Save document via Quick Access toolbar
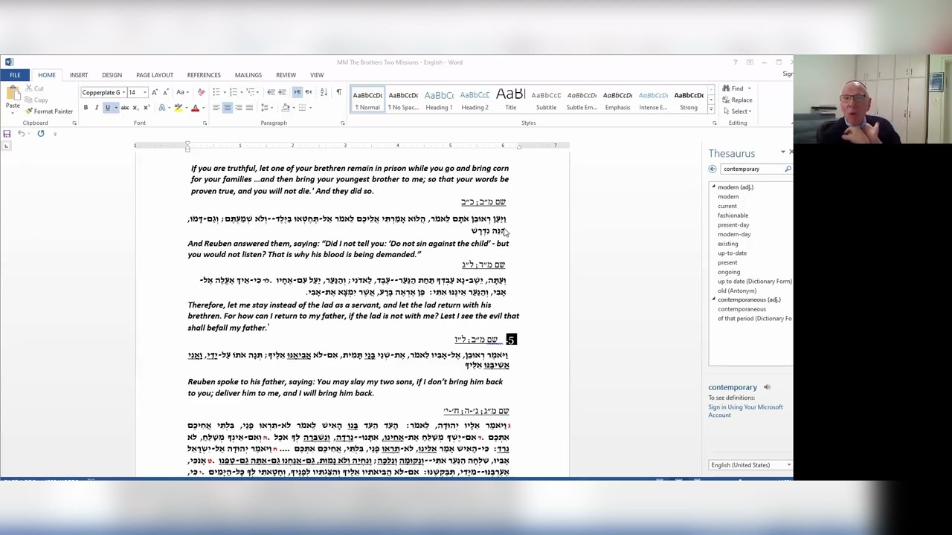 (x=7, y=134)
